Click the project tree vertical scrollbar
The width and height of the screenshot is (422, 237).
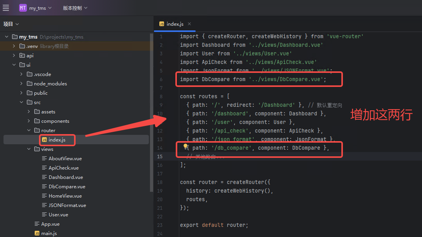coord(151,112)
